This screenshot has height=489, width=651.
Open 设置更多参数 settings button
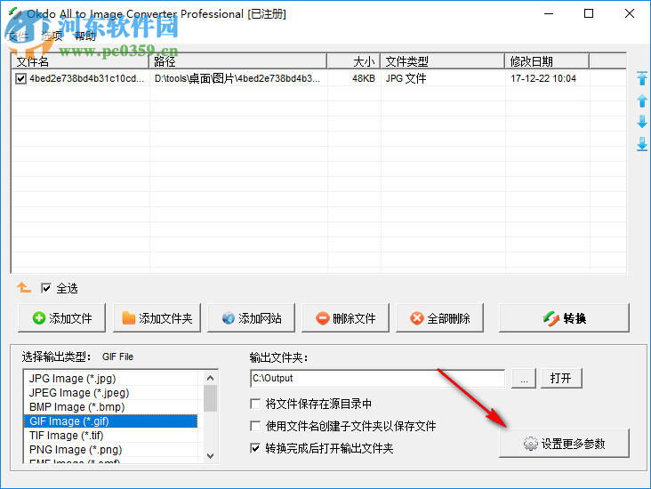pos(564,444)
